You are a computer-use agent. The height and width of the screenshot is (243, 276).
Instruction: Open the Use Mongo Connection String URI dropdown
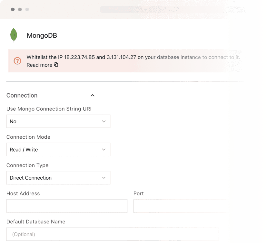point(58,121)
